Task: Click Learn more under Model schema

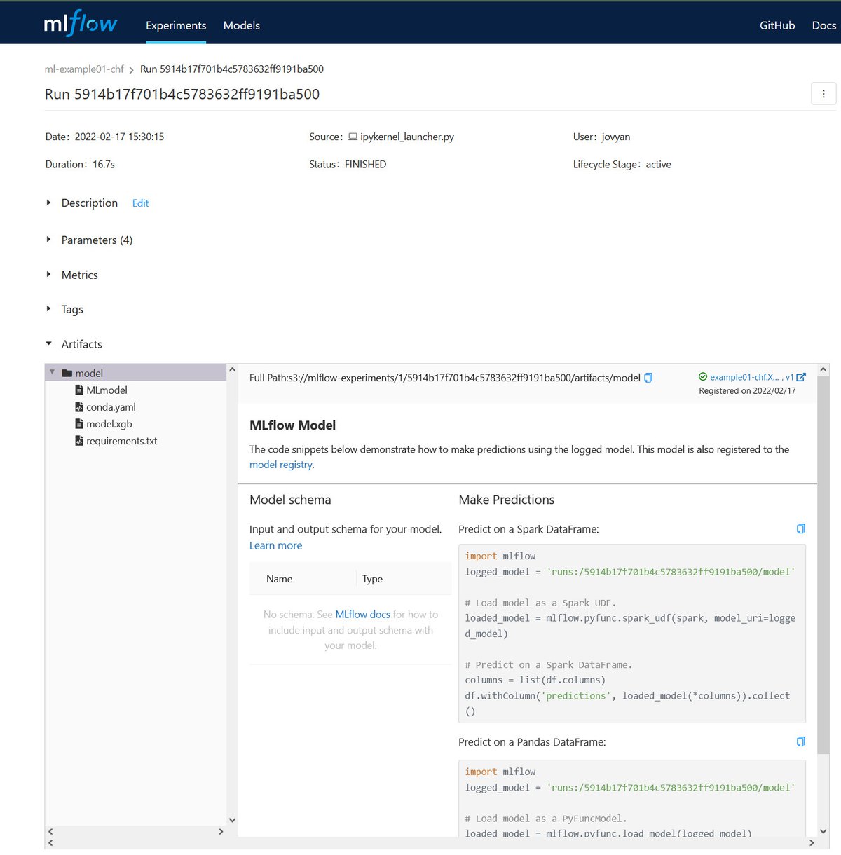Action: [275, 545]
